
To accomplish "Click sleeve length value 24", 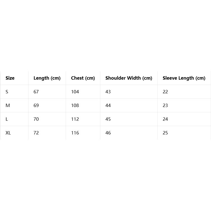I will pos(165,119).
